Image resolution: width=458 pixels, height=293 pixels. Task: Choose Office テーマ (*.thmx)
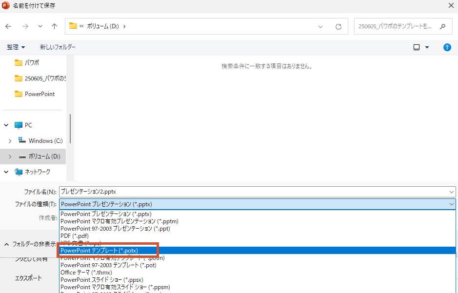pyautogui.click(x=257, y=272)
